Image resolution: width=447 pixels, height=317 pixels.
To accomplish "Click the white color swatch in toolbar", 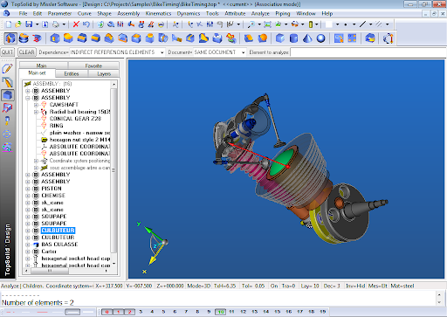I will [x=329, y=24].
